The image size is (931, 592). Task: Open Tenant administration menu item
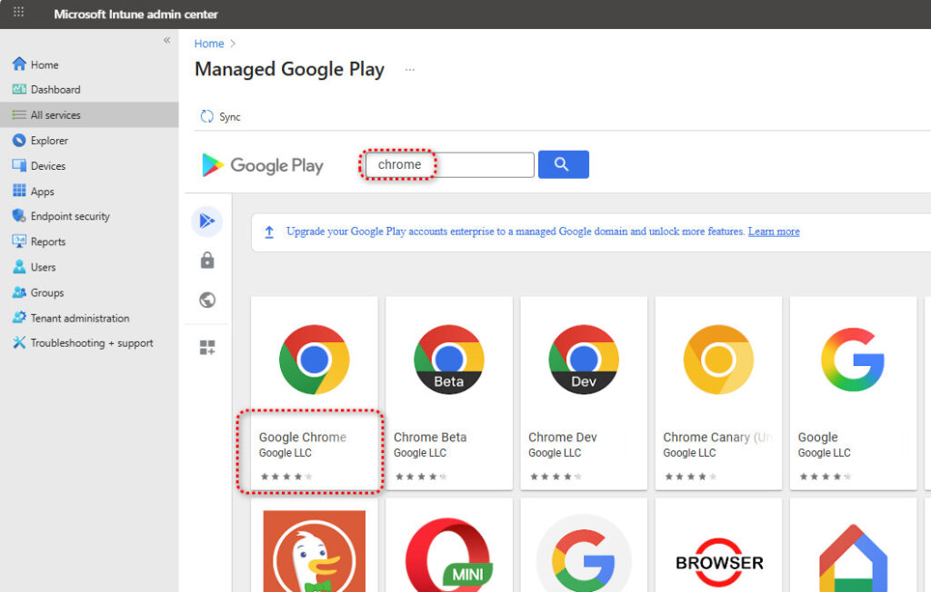click(x=80, y=319)
